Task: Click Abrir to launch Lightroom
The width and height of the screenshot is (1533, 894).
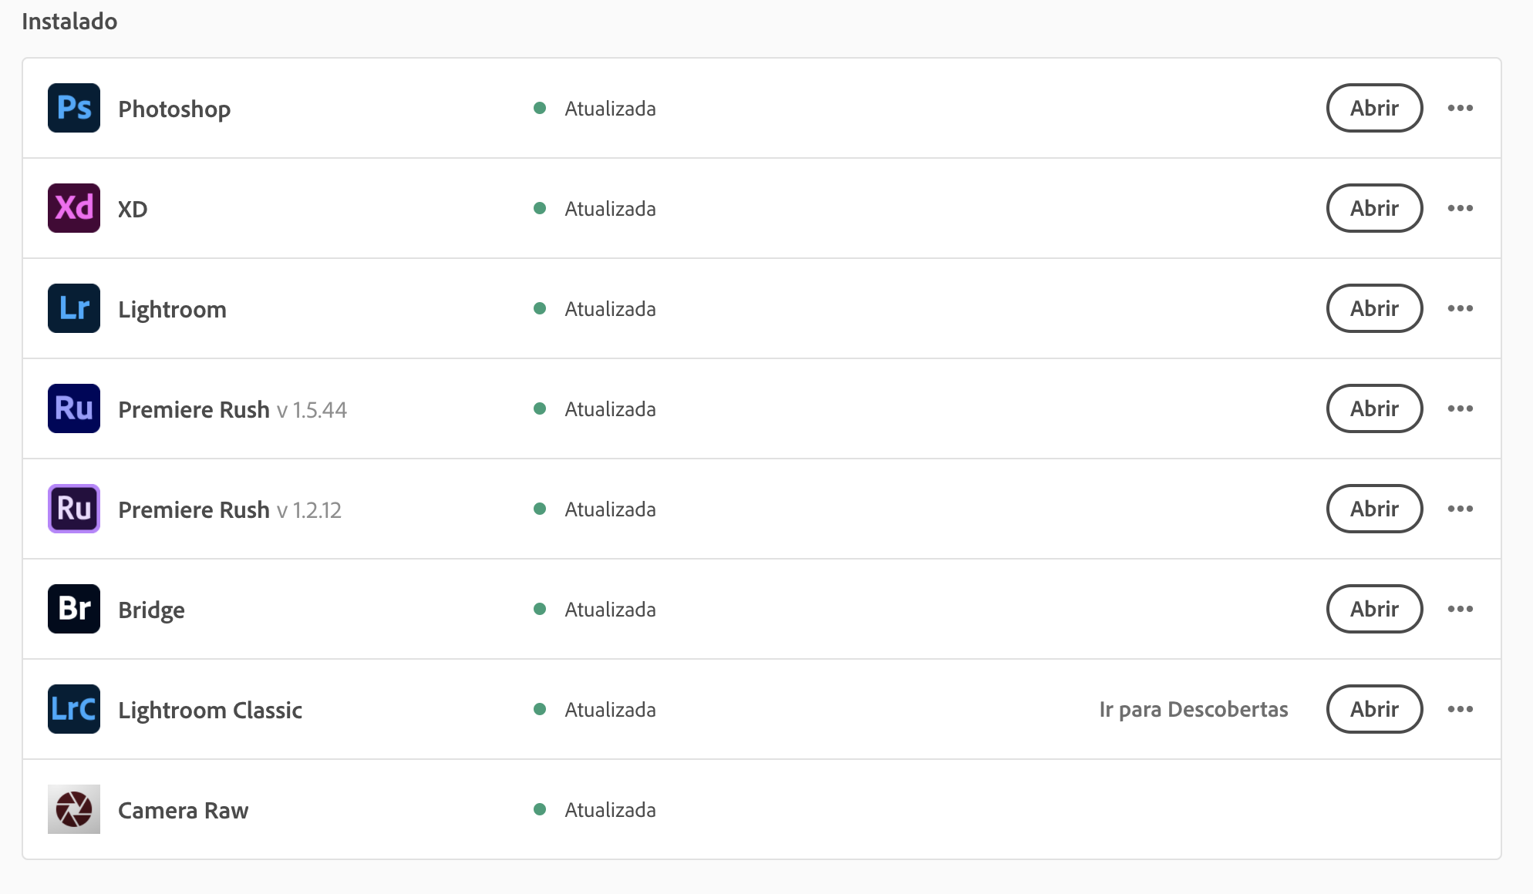Action: pyautogui.click(x=1374, y=308)
